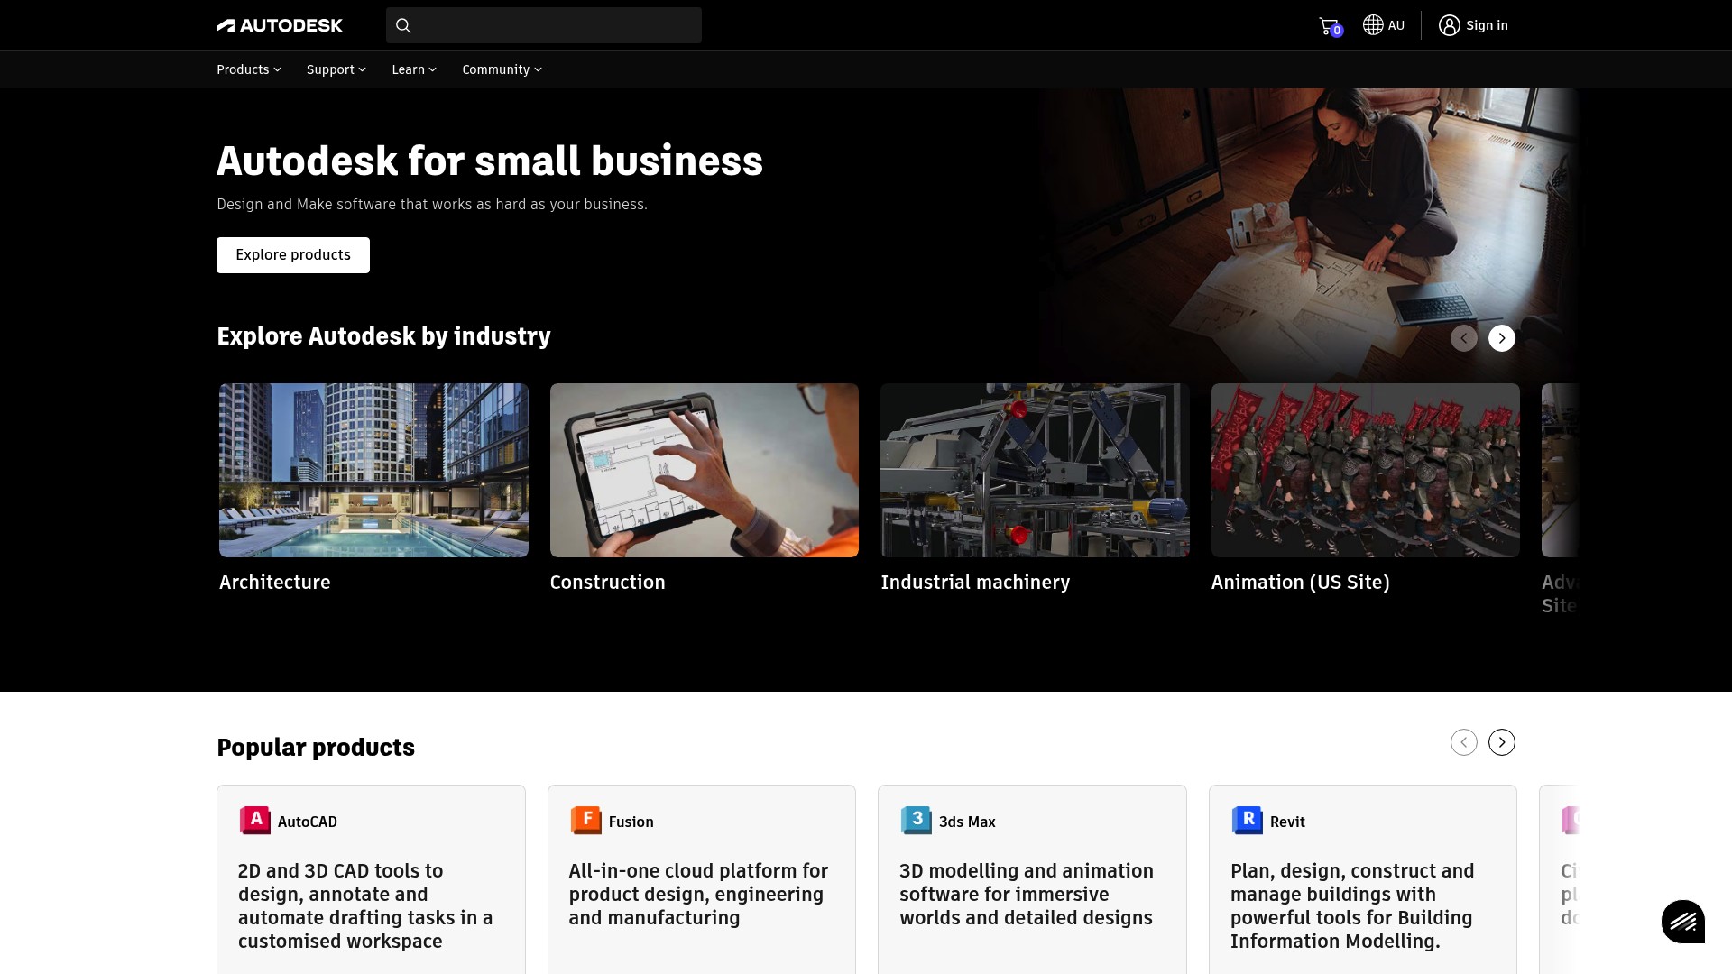1732x974 pixels.
Task: Click the AutoCAD product icon
Action: (255, 821)
